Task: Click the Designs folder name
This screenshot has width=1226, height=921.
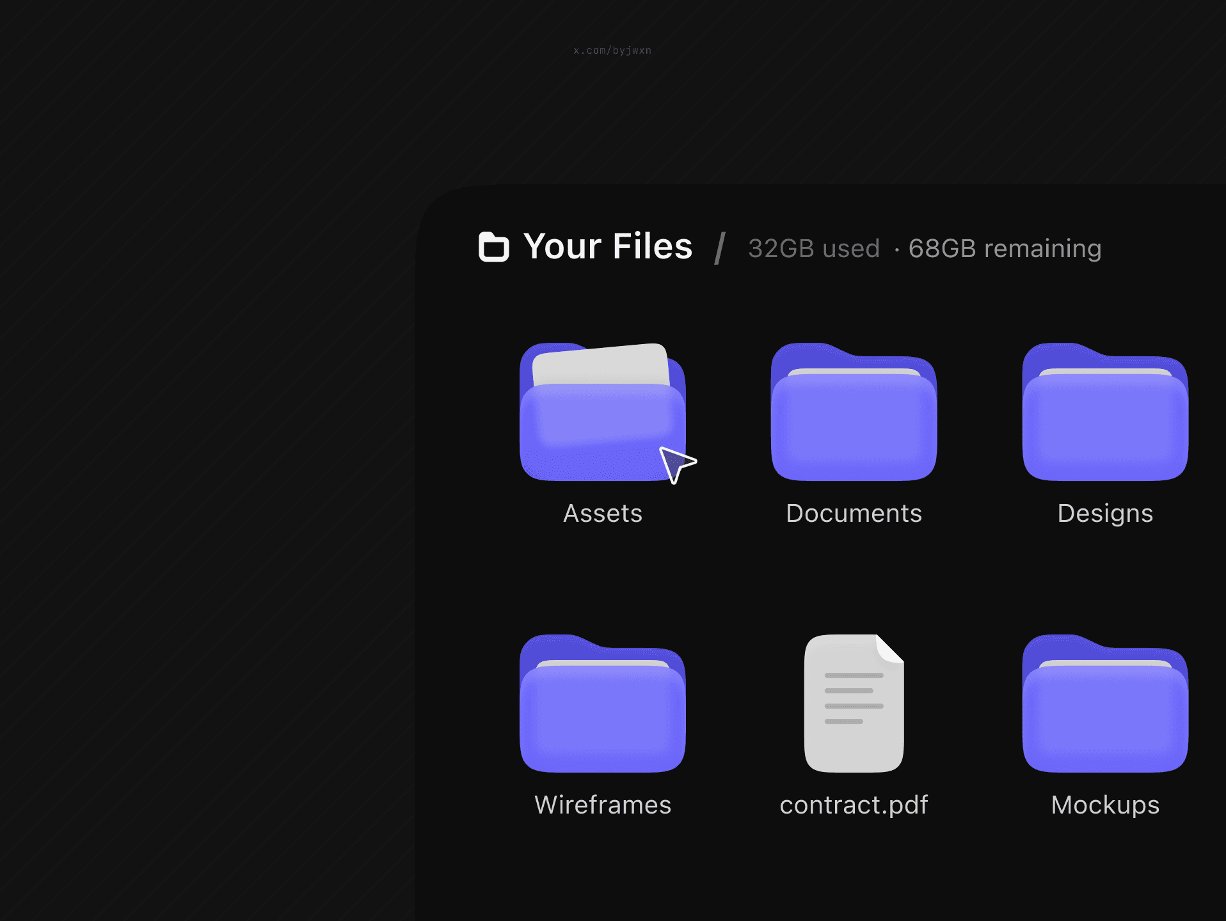Action: click(x=1105, y=514)
